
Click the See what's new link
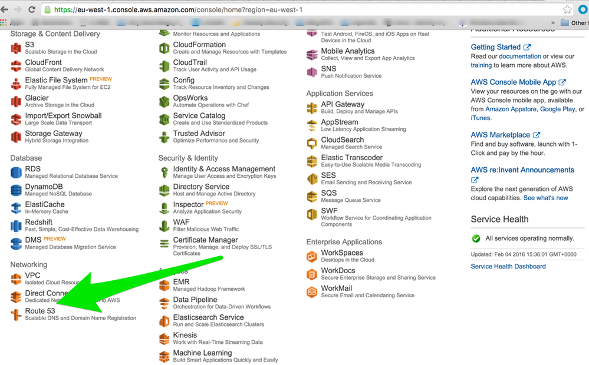click(546, 198)
